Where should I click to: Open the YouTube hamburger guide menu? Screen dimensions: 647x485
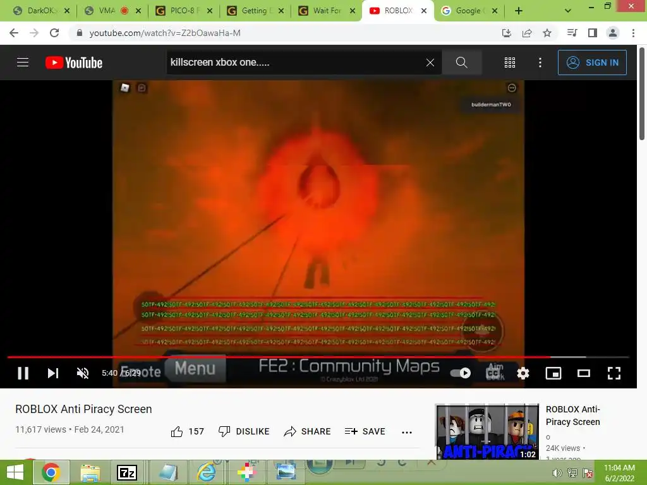pos(23,63)
